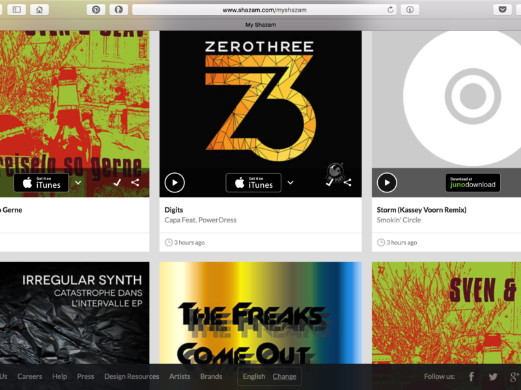Change the English language setting

(x=285, y=376)
